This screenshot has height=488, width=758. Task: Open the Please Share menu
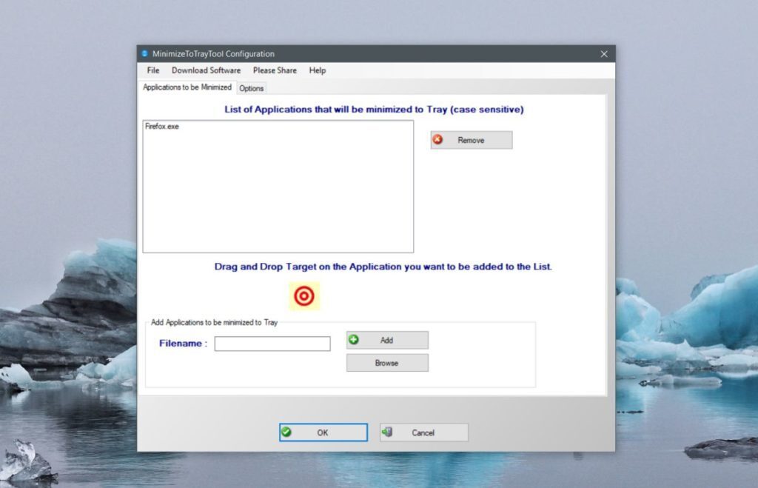275,70
